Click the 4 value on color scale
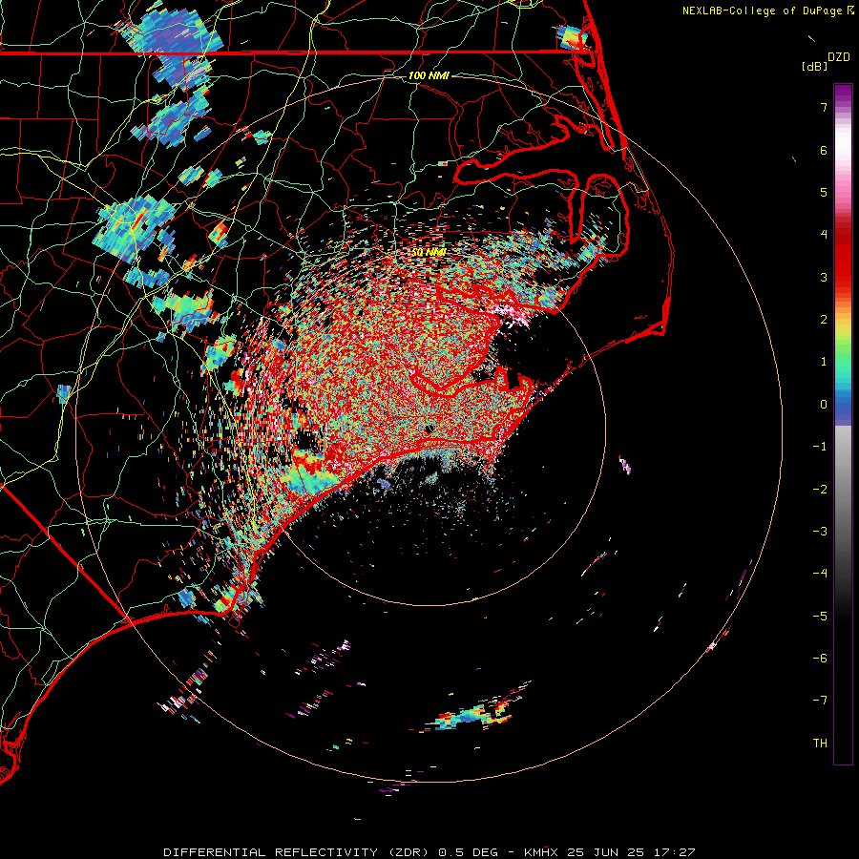This screenshot has width=859, height=859. click(824, 235)
